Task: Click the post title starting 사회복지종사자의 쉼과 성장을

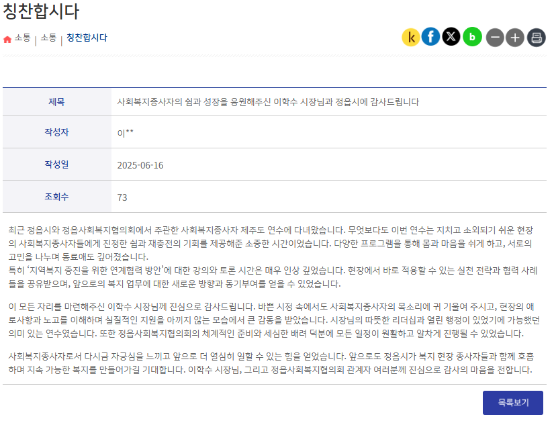Action: [x=268, y=102]
